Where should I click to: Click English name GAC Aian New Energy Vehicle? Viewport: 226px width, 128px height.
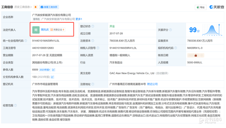tap(132, 73)
